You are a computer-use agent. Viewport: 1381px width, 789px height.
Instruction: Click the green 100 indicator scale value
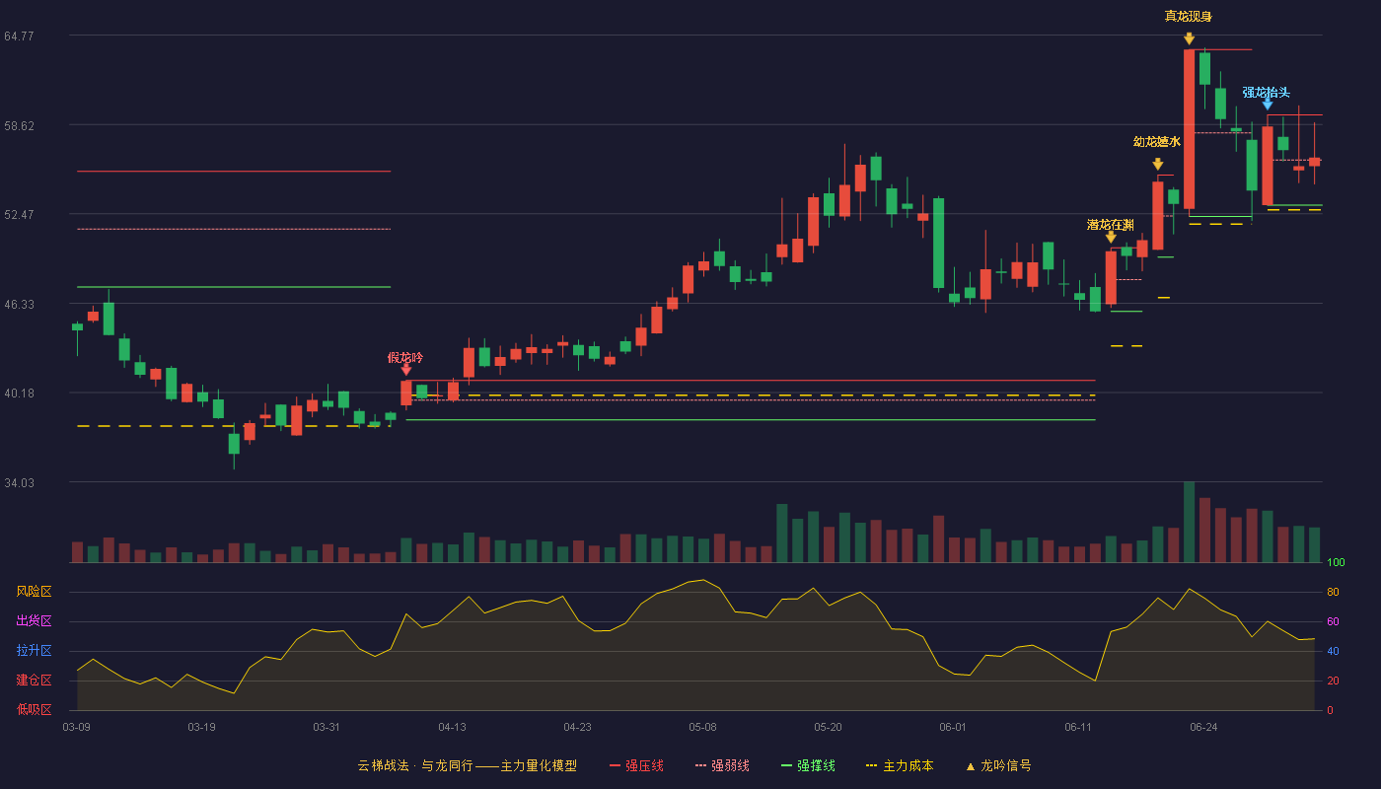tap(1336, 563)
